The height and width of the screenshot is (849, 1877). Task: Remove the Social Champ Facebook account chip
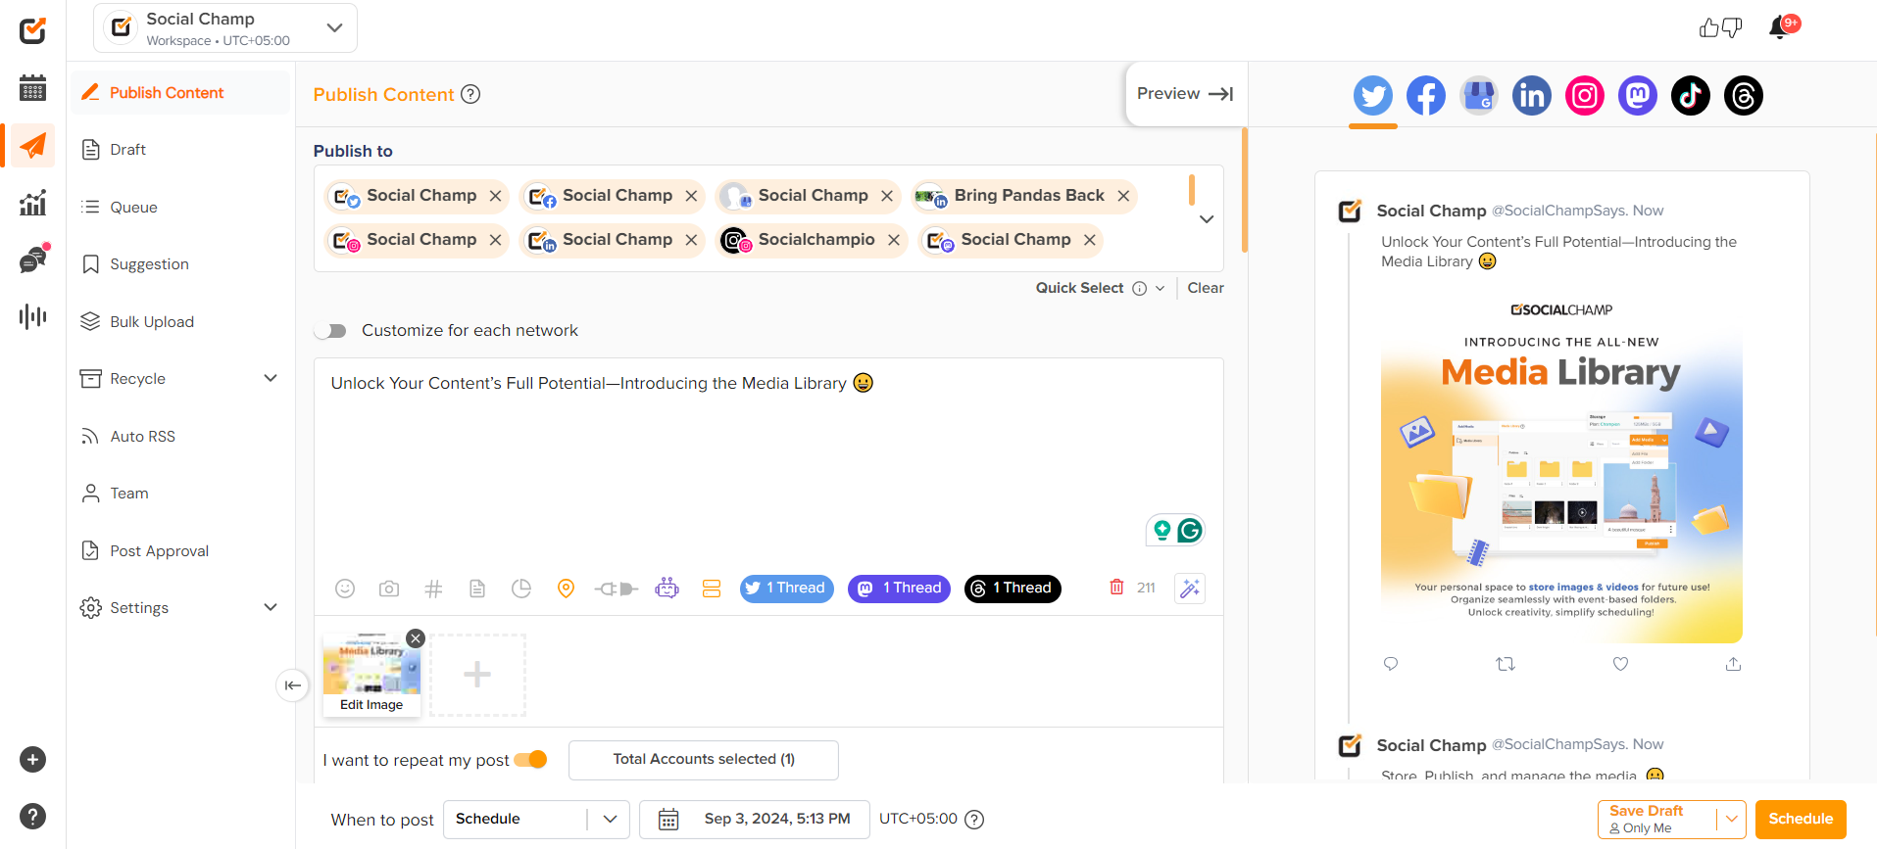click(691, 196)
